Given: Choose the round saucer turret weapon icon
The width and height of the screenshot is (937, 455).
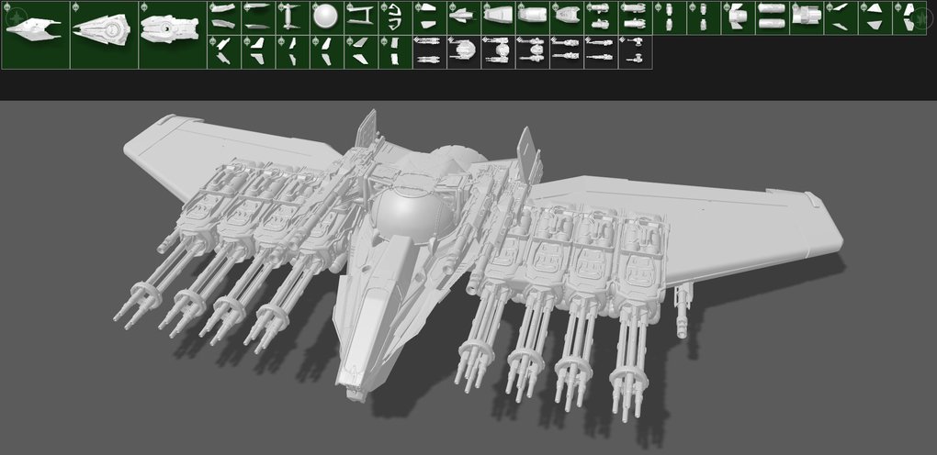Looking at the screenshot, I should click(463, 50).
